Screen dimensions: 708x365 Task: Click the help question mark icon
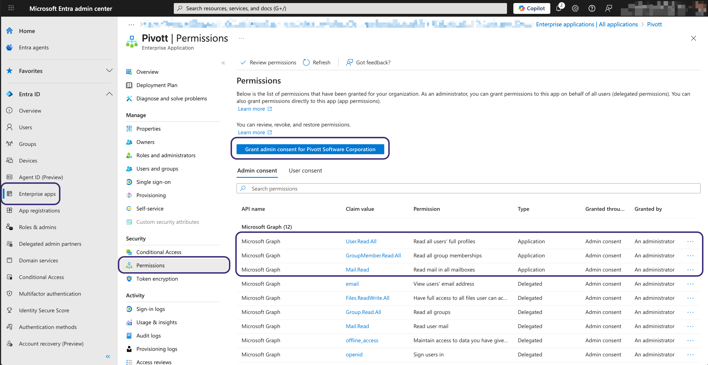[x=592, y=8]
